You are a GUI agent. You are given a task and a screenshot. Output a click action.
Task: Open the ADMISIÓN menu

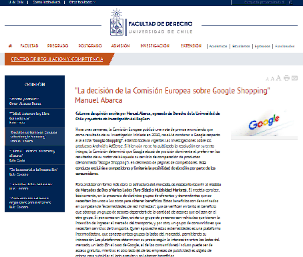click(x=120, y=46)
